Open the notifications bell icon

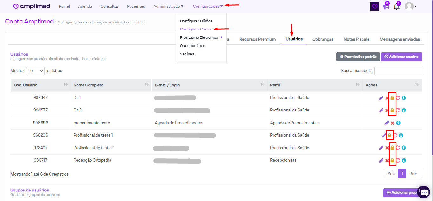(396, 6)
